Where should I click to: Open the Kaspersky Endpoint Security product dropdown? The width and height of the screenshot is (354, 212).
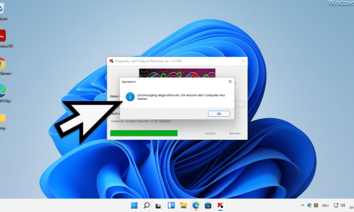(x=177, y=121)
